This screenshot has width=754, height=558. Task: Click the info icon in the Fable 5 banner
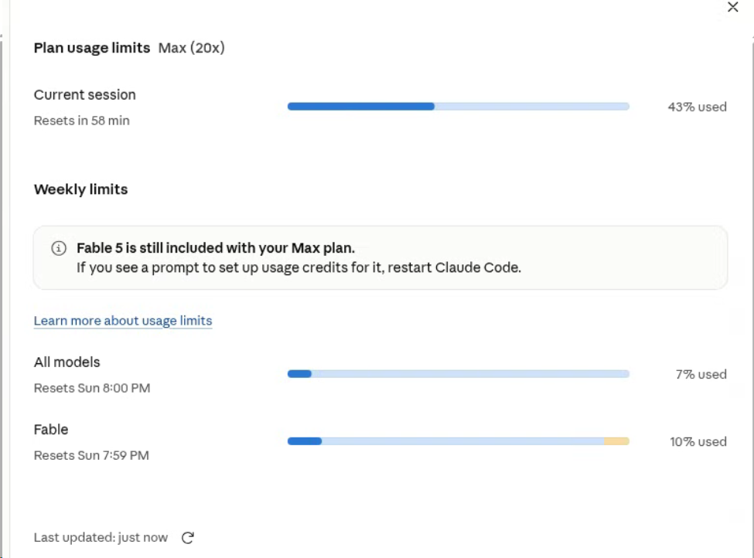point(59,248)
